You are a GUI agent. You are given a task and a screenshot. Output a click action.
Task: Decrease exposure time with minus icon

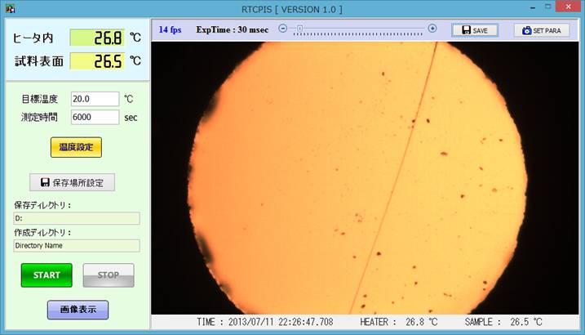click(x=282, y=29)
